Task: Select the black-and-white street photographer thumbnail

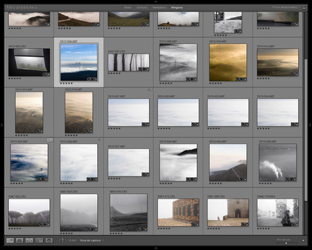Action: (x=278, y=212)
